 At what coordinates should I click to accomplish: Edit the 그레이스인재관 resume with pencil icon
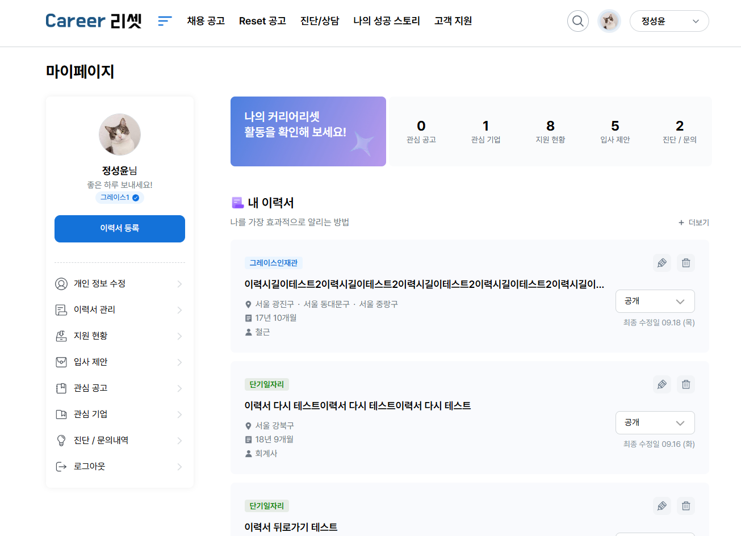coord(662,263)
